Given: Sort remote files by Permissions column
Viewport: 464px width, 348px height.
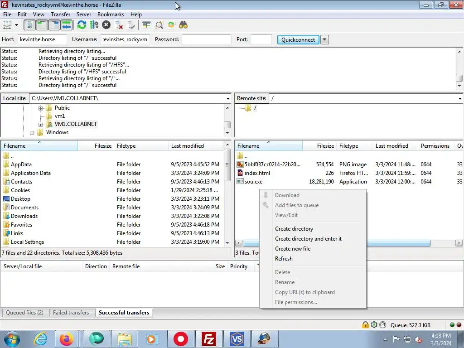Looking at the screenshot, I should [x=435, y=146].
